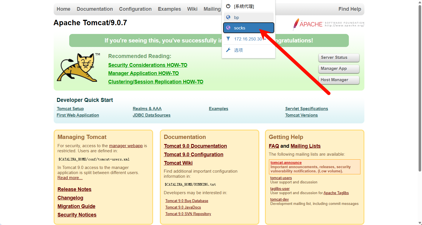422x225 pixels.
Task: Open the Release Notes link
Action: 75,189
